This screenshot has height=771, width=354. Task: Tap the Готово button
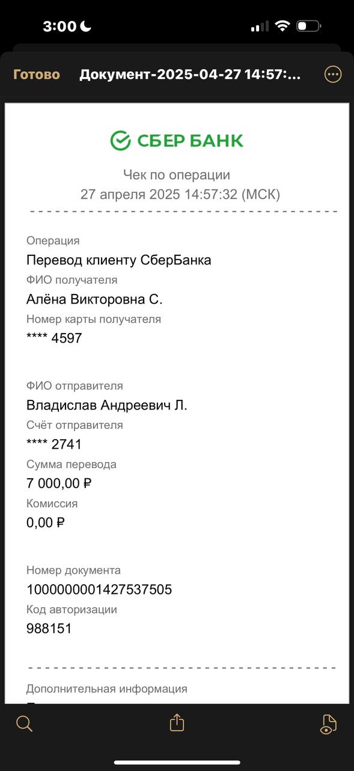pos(37,75)
